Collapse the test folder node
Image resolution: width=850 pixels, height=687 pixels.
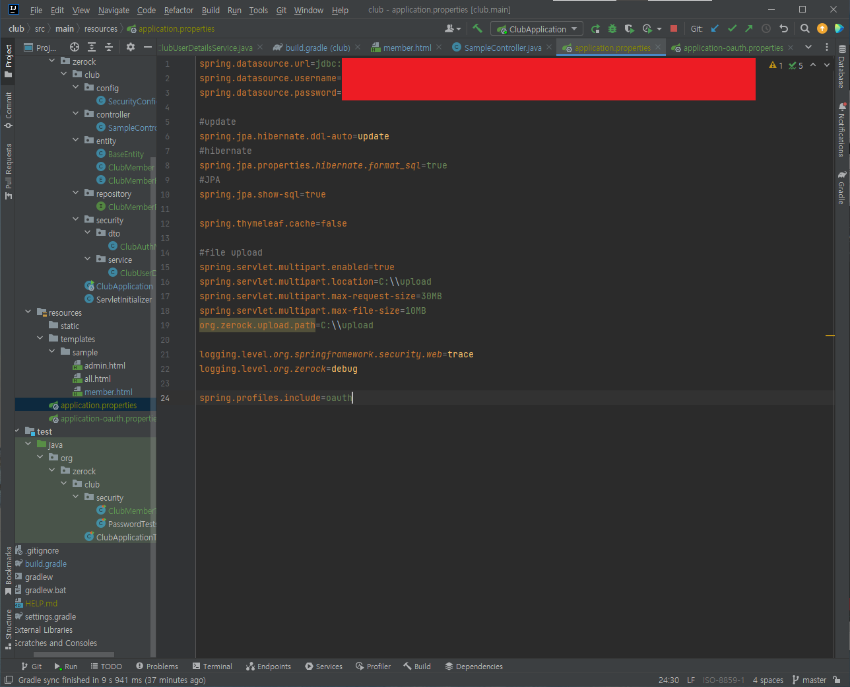[x=17, y=431]
